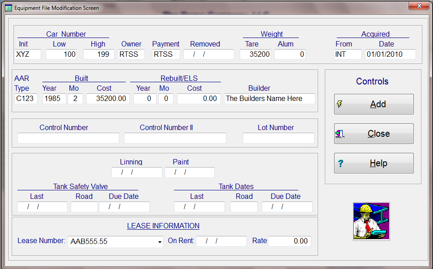The height and width of the screenshot is (269, 433).
Task: Focus the Removed date field
Action: click(209, 54)
